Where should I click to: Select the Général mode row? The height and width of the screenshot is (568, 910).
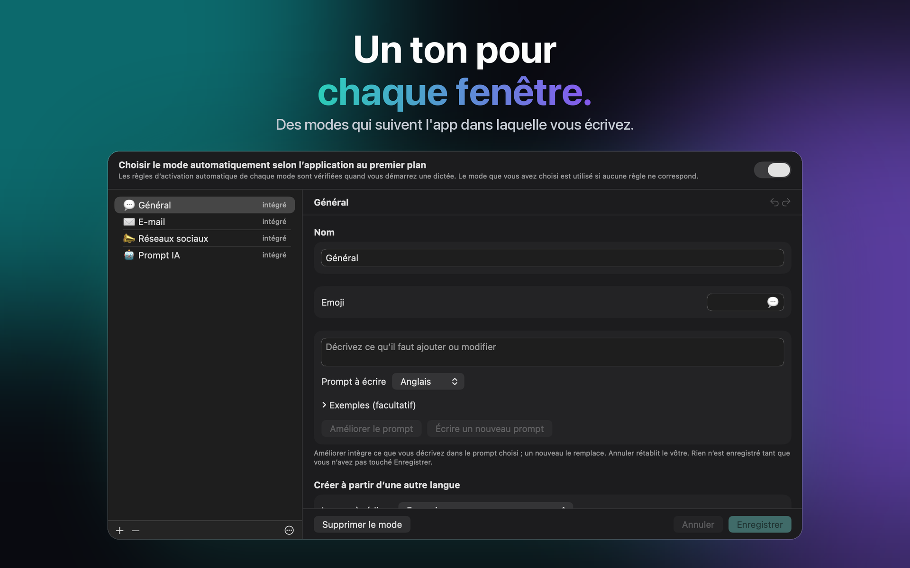click(x=205, y=205)
